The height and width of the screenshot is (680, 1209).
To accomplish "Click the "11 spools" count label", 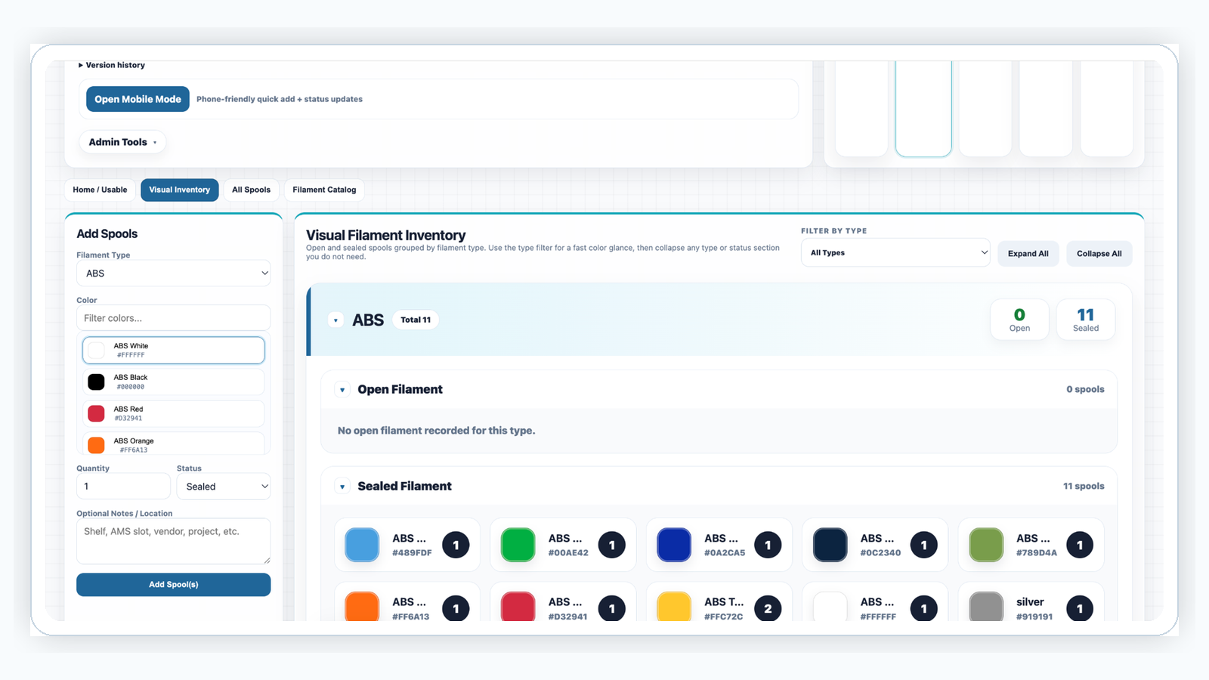I will [x=1084, y=487].
